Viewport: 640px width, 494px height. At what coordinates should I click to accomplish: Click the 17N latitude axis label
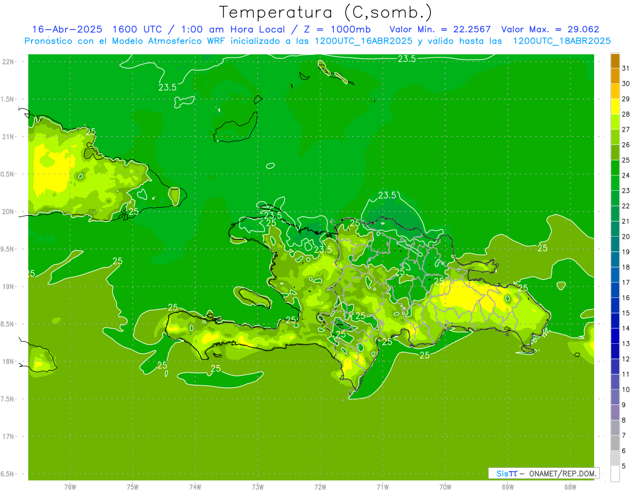[8, 436]
